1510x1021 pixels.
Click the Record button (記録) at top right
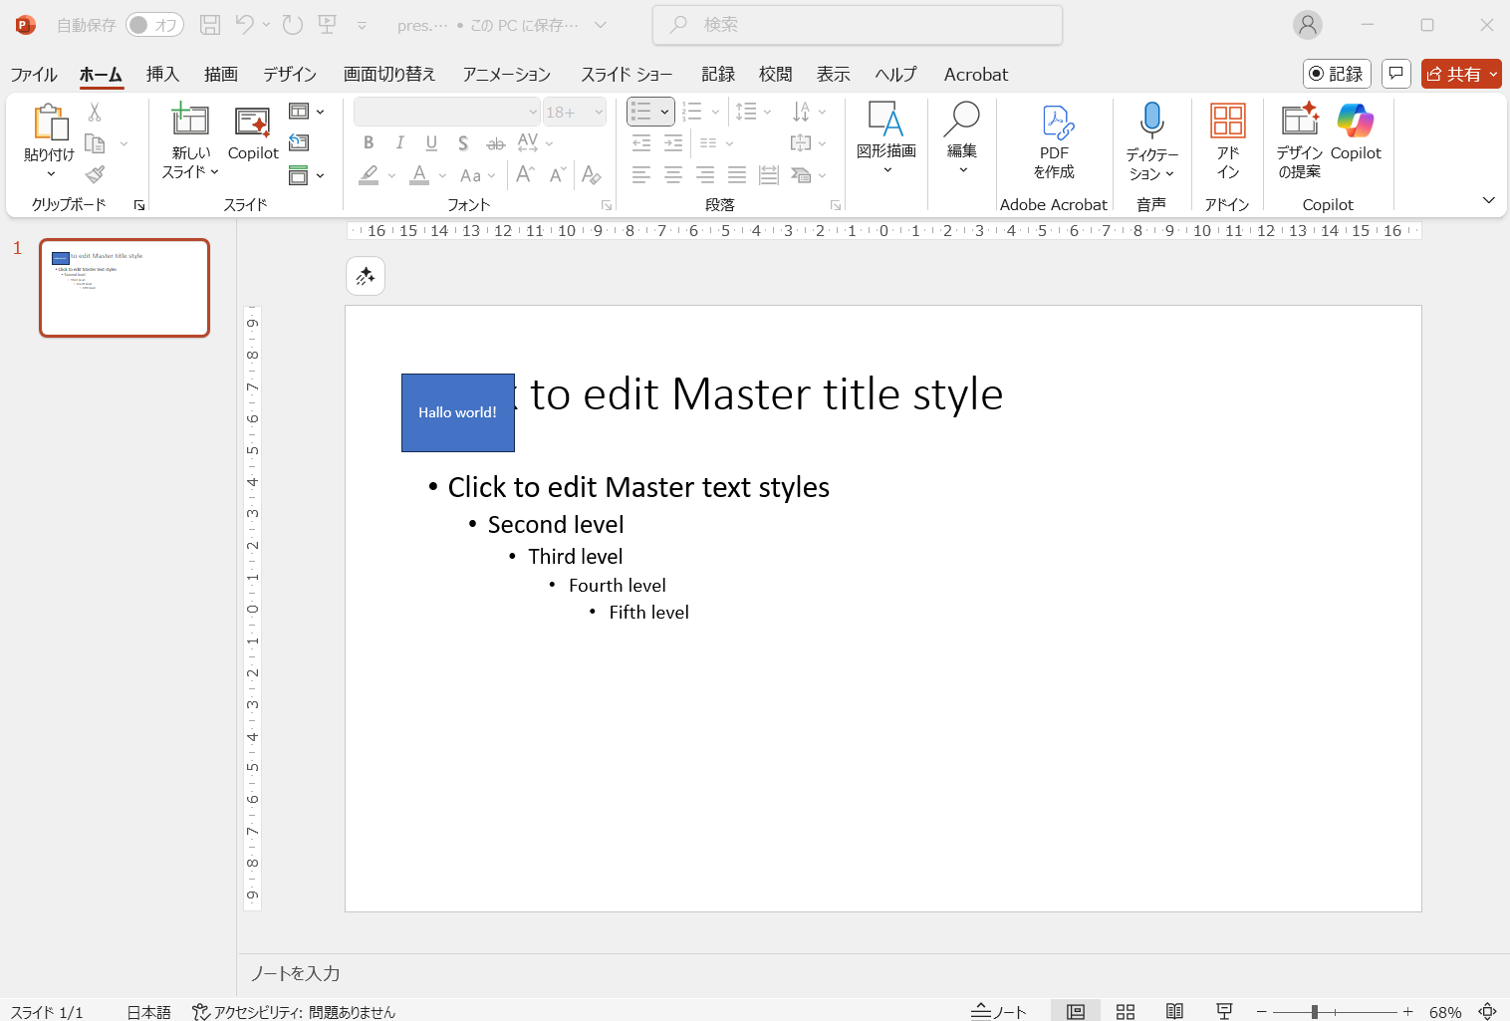pyautogui.click(x=1337, y=75)
